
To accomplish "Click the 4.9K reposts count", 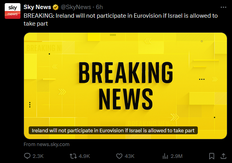I will coord(84,156).
